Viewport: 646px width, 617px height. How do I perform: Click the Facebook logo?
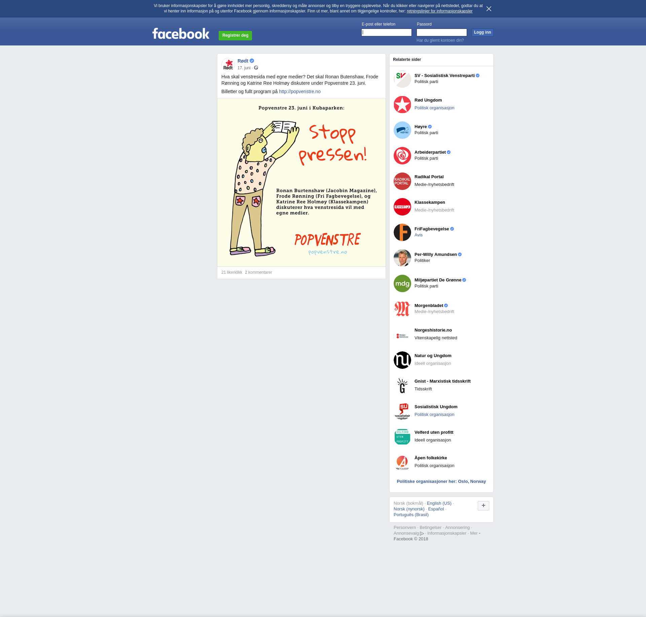click(181, 34)
